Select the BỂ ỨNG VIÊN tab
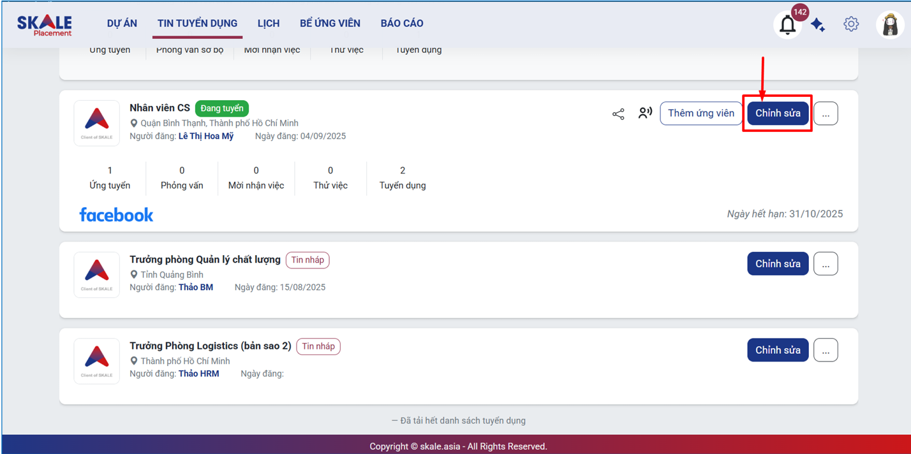This screenshot has height=454, width=911. 330,24
